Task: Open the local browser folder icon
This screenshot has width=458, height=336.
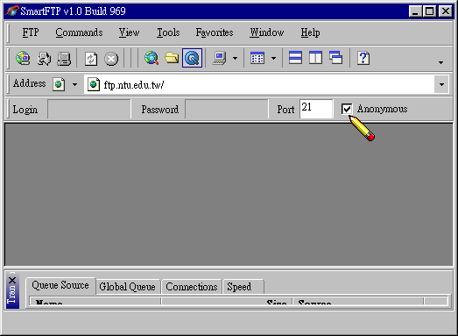Action: (x=172, y=58)
